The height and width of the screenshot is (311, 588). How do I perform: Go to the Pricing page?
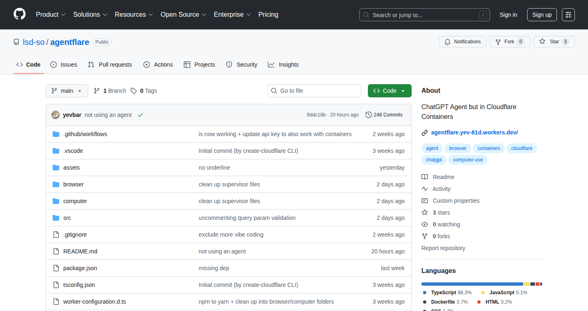pyautogui.click(x=268, y=14)
